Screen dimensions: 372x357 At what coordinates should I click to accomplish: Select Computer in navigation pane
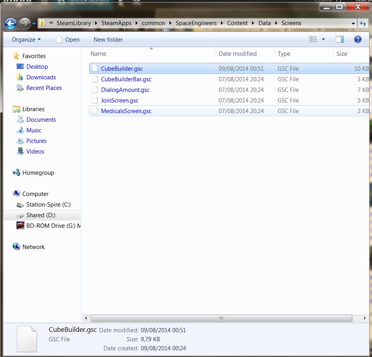coord(30,194)
